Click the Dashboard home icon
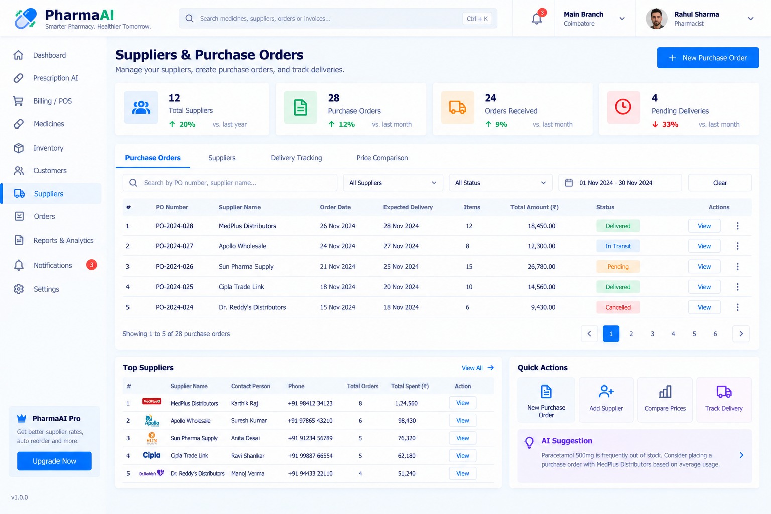 tap(19, 55)
